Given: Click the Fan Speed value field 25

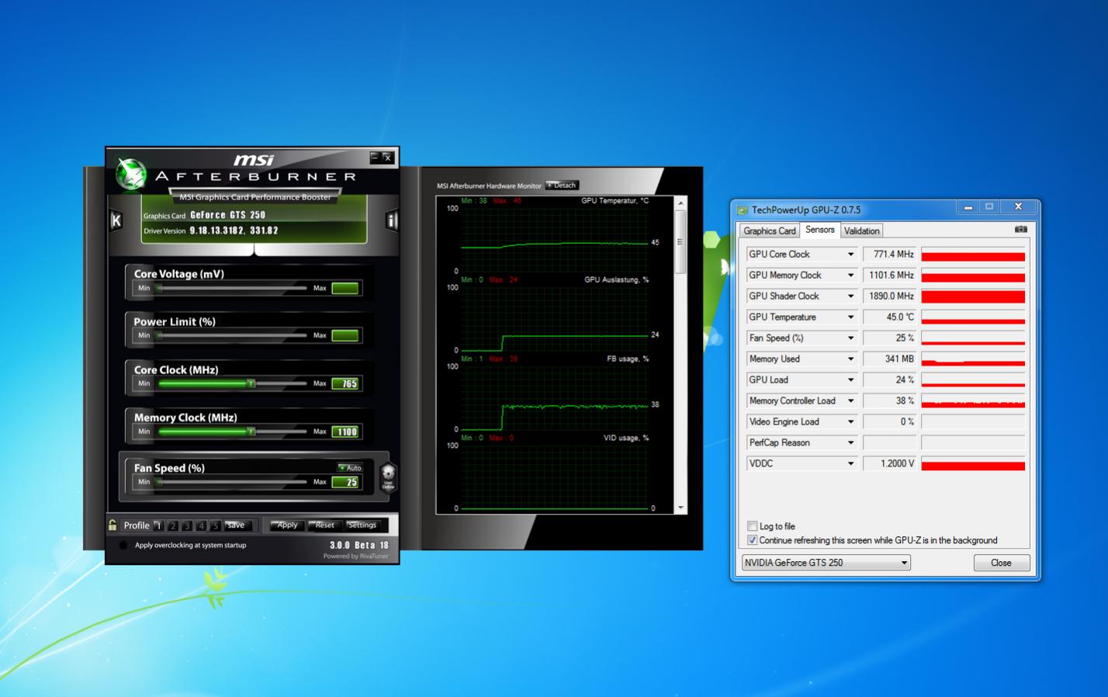Looking at the screenshot, I should click(x=345, y=482).
